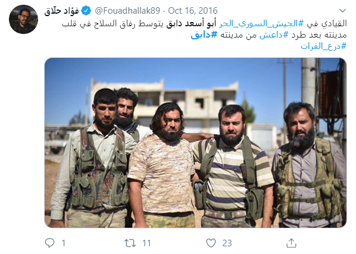Open hashtag #داعش
The height and width of the screenshot is (254, 356).
pos(274,35)
